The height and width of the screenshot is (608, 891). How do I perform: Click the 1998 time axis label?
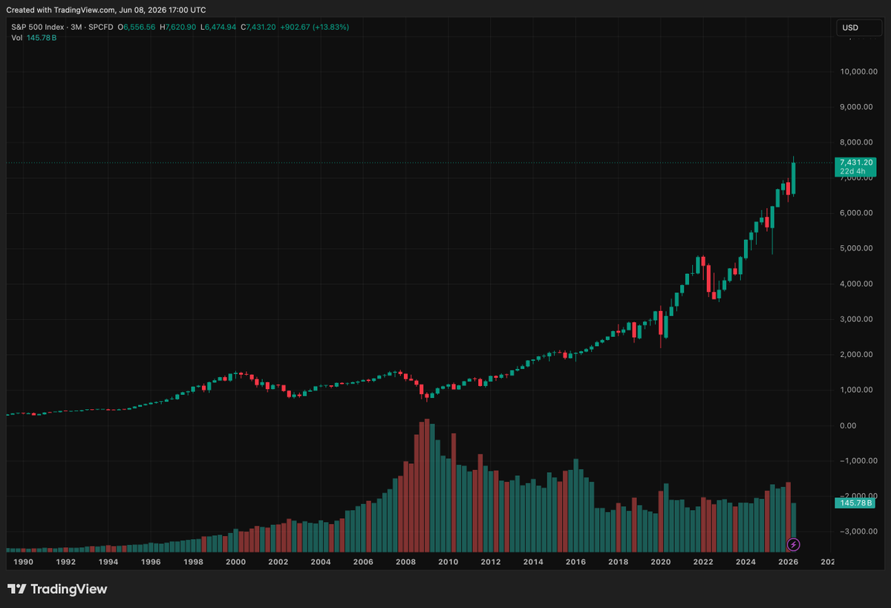click(193, 563)
